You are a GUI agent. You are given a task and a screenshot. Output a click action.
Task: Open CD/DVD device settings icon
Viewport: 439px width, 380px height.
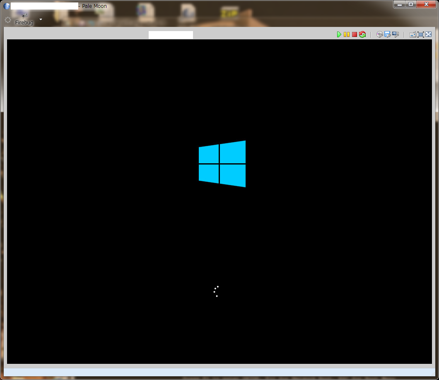pyautogui.click(x=379, y=34)
